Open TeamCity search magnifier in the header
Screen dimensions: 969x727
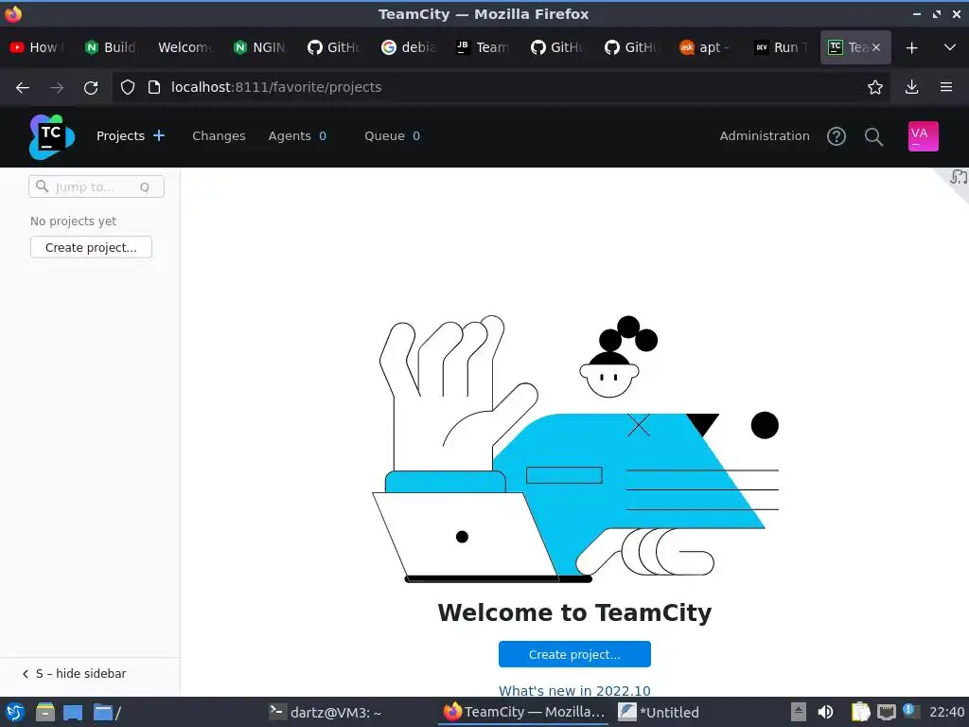[x=873, y=136]
